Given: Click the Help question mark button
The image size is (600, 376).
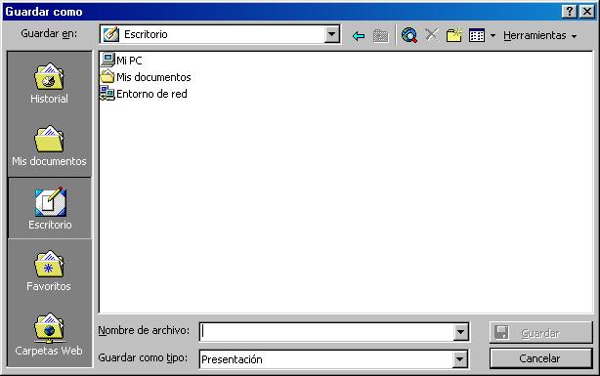Looking at the screenshot, I should (x=570, y=12).
